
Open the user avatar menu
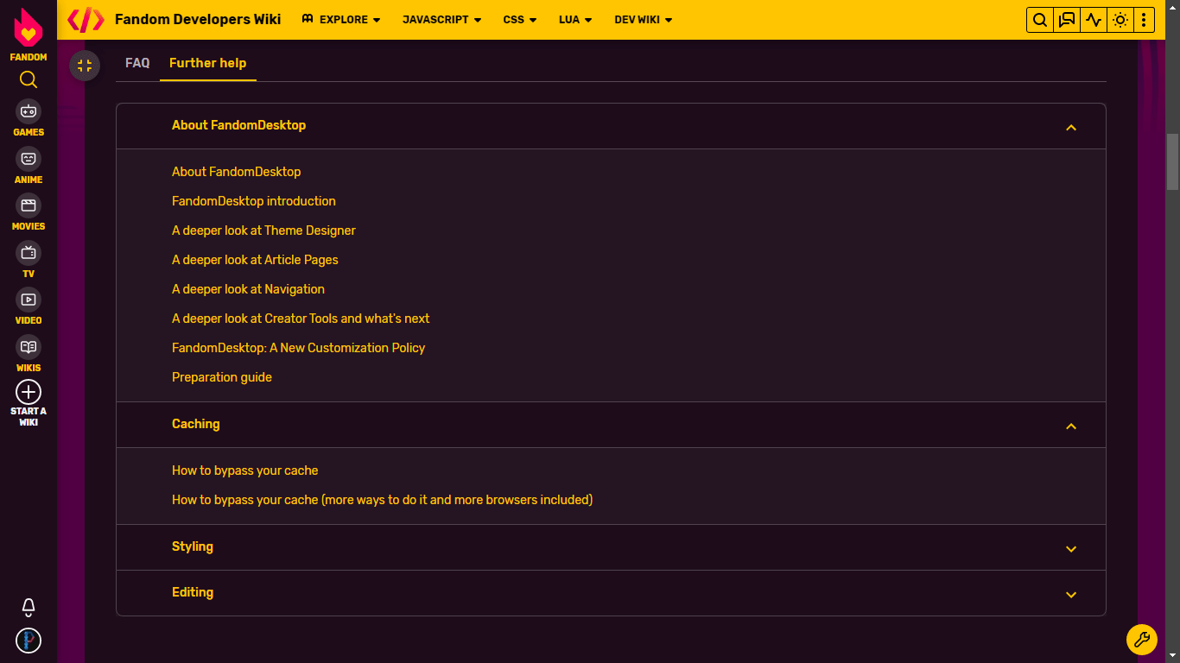click(x=29, y=641)
